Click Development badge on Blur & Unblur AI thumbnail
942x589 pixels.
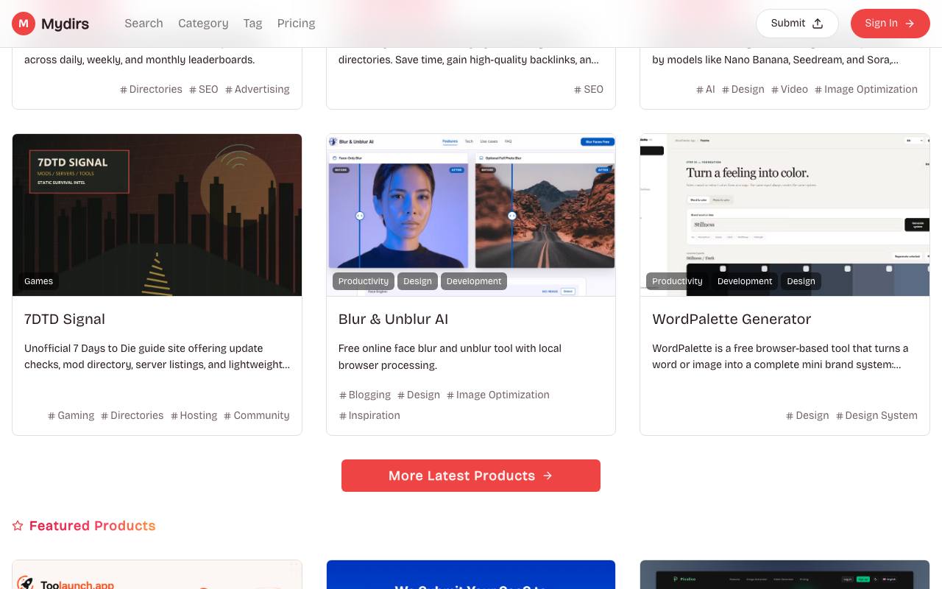(x=474, y=281)
